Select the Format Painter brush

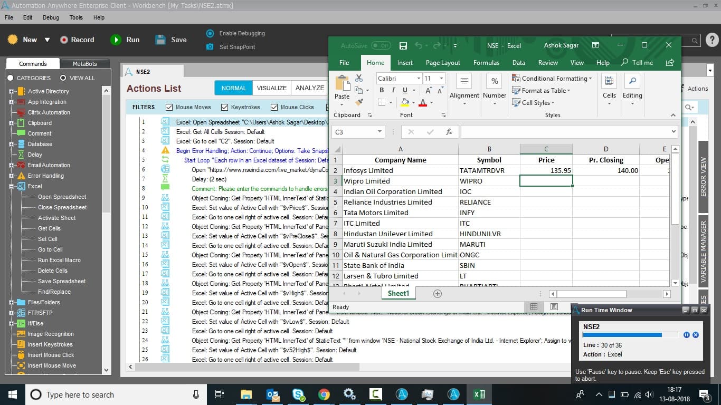coord(359,102)
